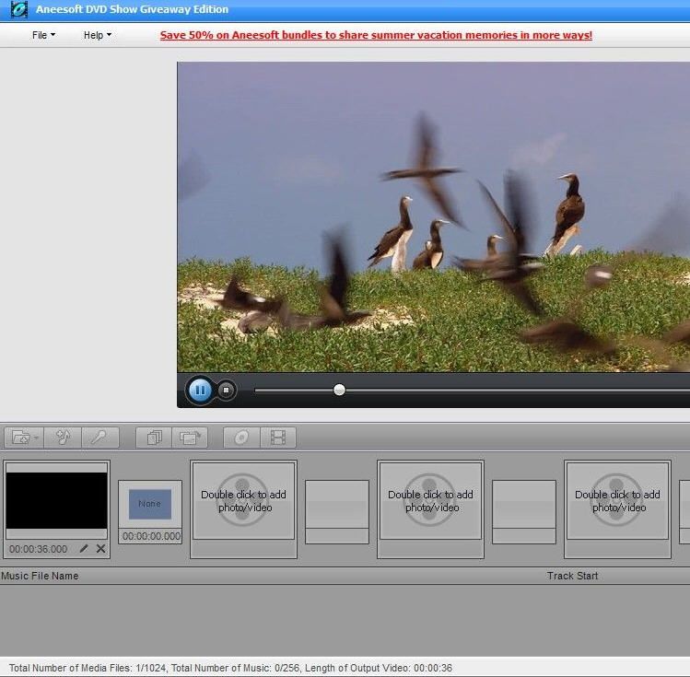Click the Track Start column header
This screenshot has height=677, width=690.
click(572, 576)
